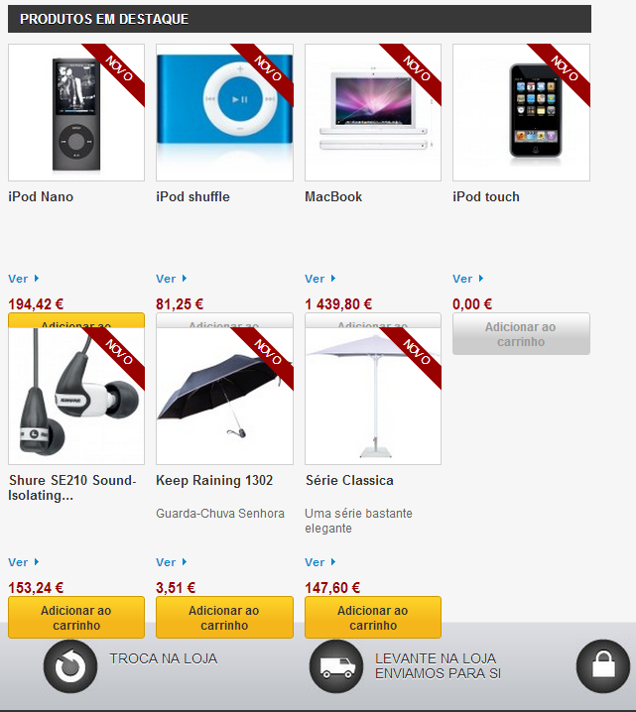Open the Série Classica parasol image
The image size is (636, 712).
[x=373, y=396]
